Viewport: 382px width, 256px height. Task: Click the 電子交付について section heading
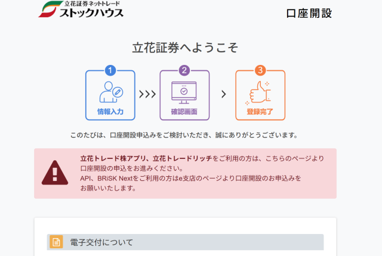pos(101,242)
